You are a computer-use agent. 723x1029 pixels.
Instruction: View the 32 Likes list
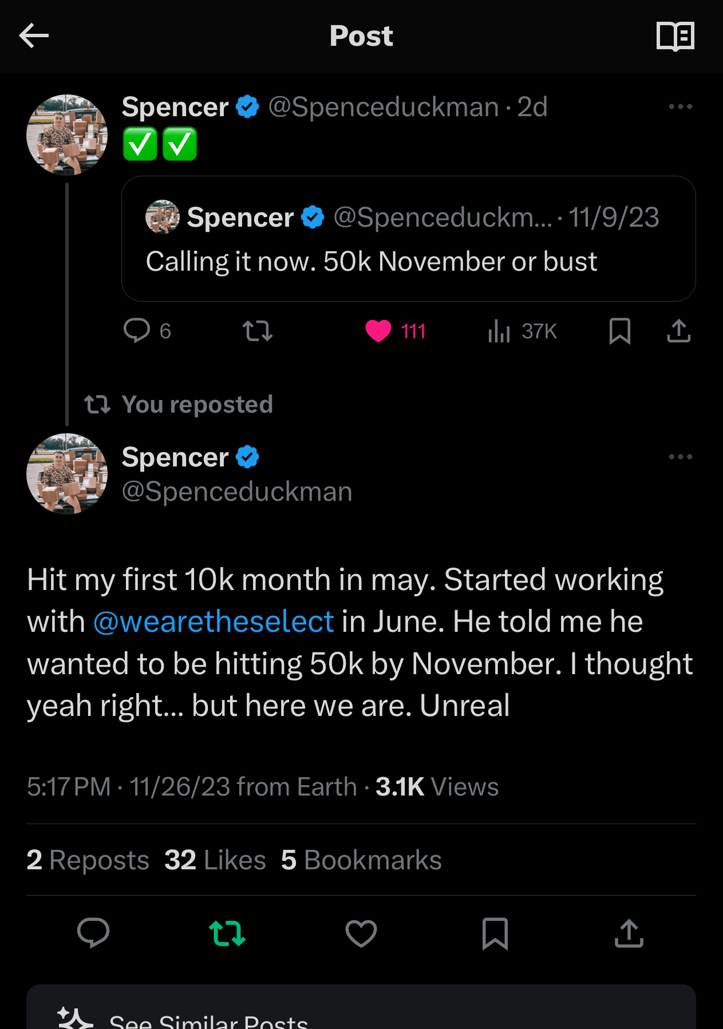(x=215, y=860)
